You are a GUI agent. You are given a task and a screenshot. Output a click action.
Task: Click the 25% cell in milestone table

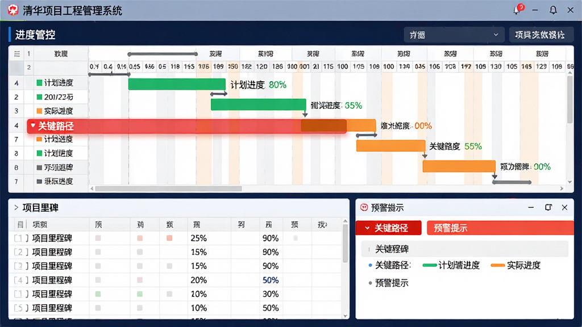pos(198,238)
